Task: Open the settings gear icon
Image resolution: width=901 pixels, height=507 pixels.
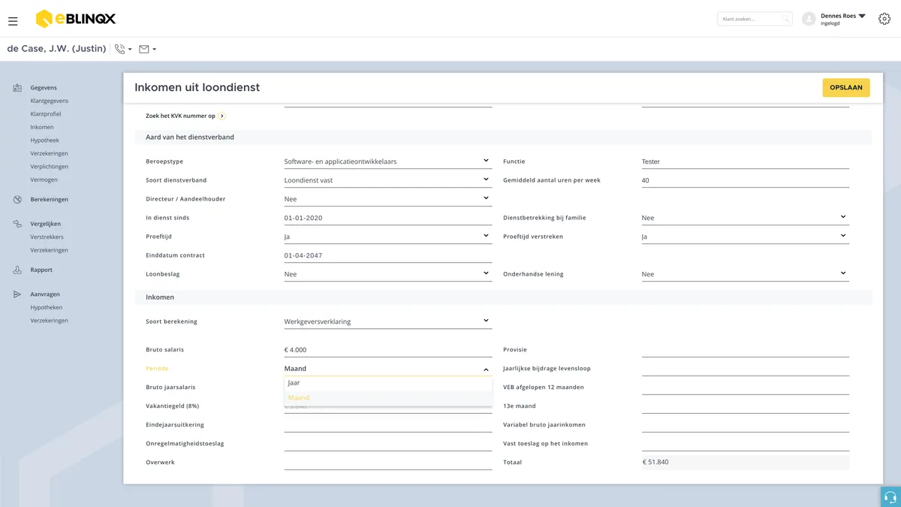Action: [884, 19]
